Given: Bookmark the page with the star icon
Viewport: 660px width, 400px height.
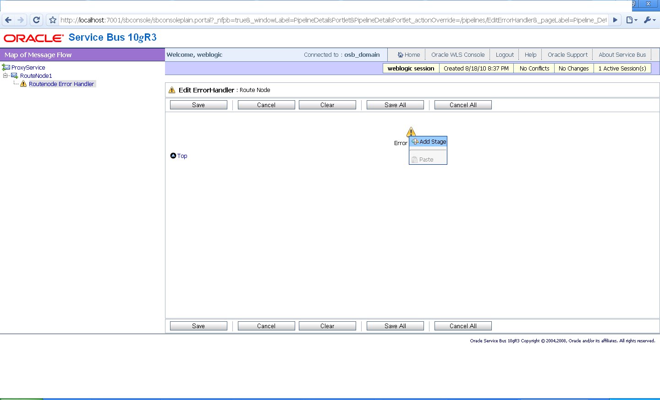Looking at the screenshot, I should [x=53, y=20].
